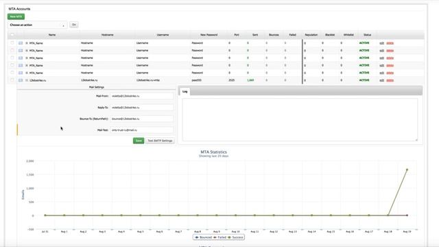Click the password cell of the 12kbstrike.ru row
The width and height of the screenshot is (439, 247).
pos(197,80)
